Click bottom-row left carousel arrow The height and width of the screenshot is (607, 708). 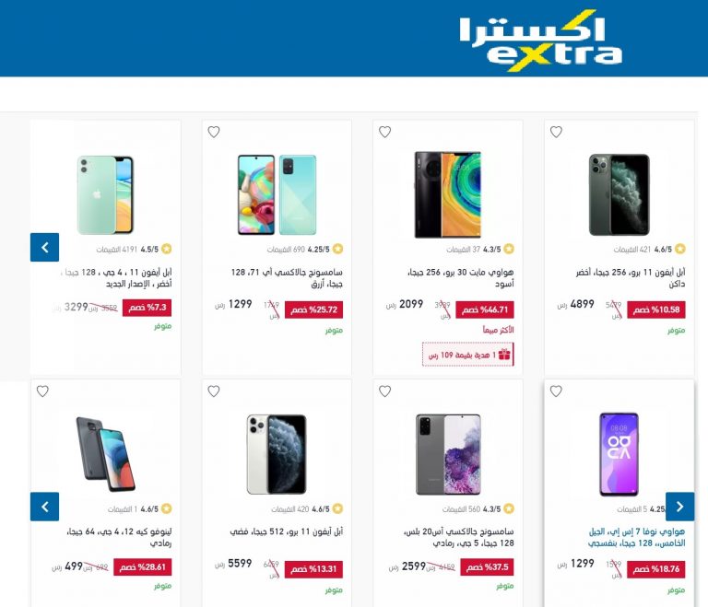[44, 507]
